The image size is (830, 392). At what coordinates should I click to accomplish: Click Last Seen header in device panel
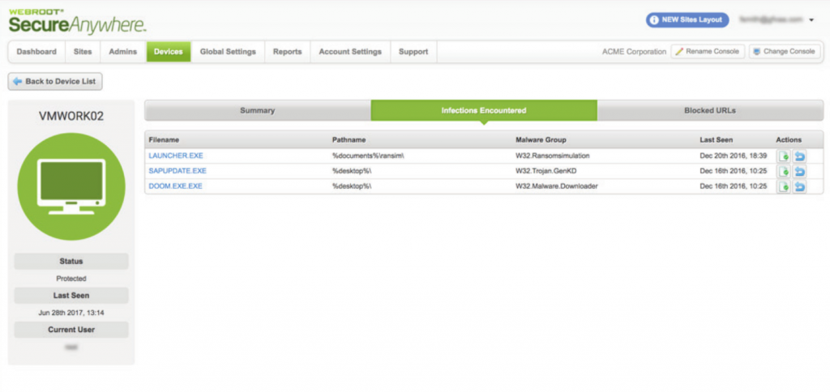point(71,296)
